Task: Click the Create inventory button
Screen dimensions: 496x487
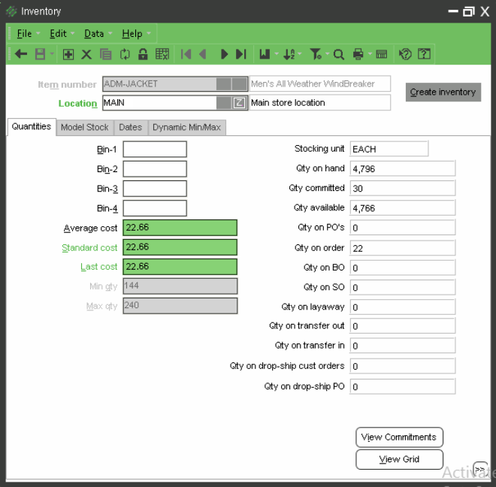Action: point(443,92)
